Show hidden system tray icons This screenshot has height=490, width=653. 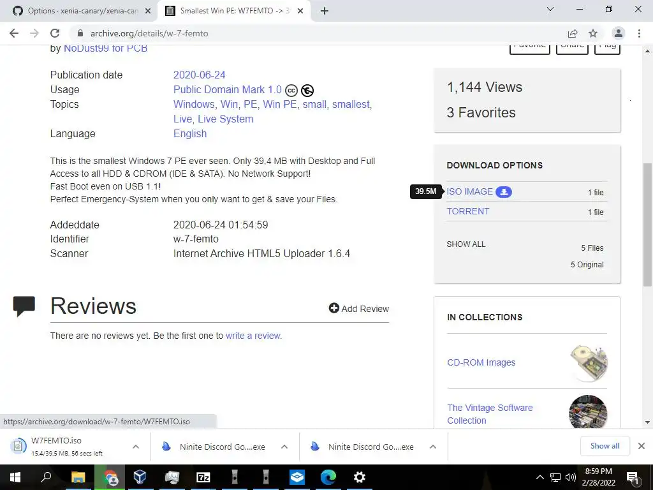pos(539,477)
